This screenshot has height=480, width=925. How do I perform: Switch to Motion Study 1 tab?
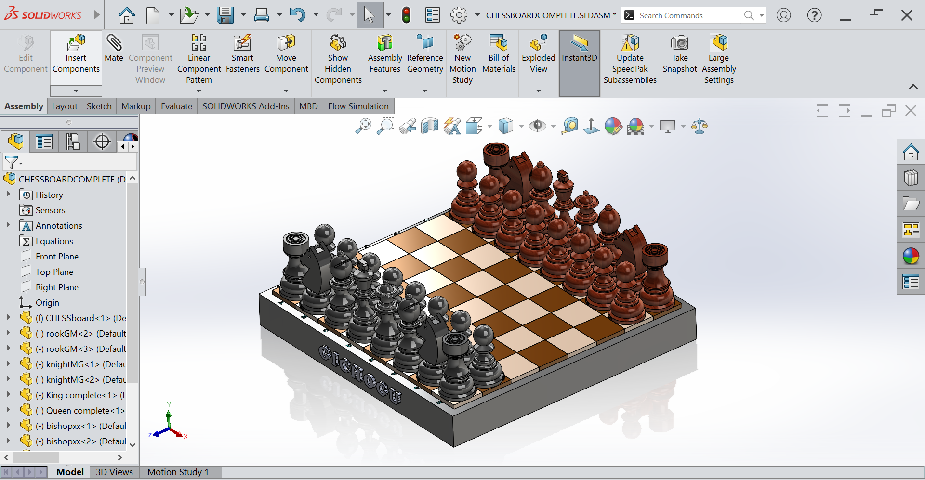click(178, 472)
